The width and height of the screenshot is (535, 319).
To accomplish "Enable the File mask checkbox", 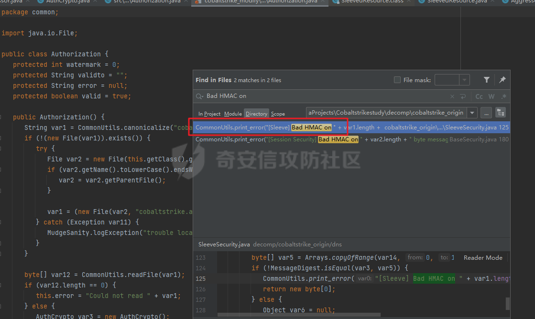I will 397,80.
